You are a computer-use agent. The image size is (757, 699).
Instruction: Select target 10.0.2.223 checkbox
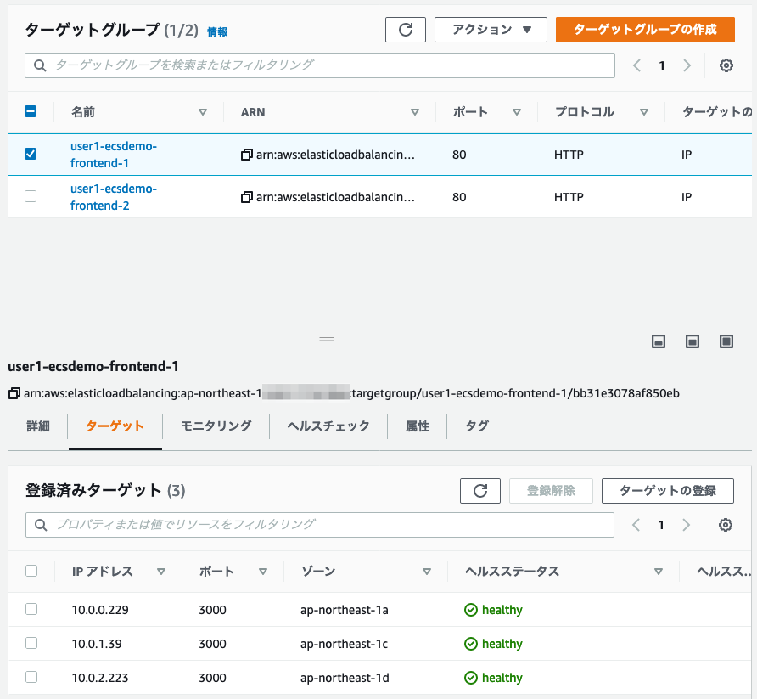click(31, 677)
